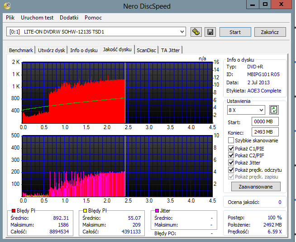The image size is (296, 242).
Task: Uncheck Pokaż C1/PIE checkbox
Action: (x=231, y=148)
